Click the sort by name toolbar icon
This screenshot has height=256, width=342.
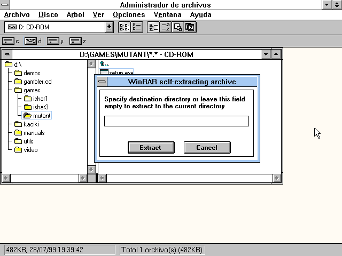(x=153, y=27)
